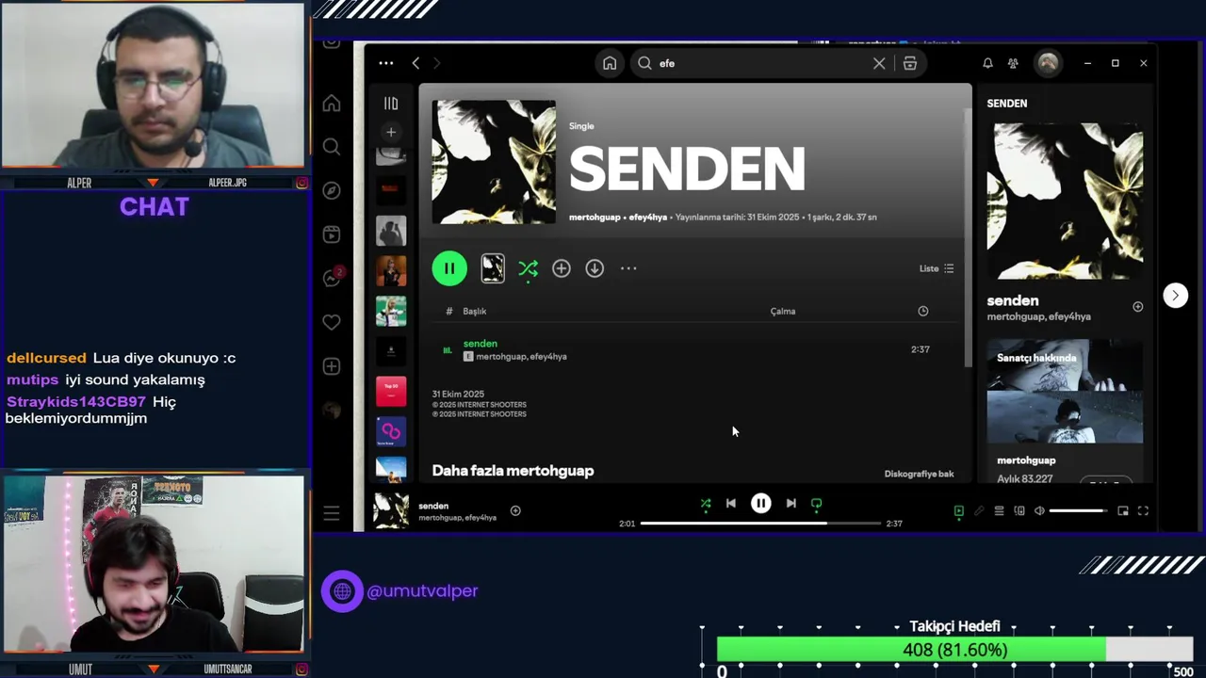The width and height of the screenshot is (1206, 678).
Task: Save SENDEN single to library
Action: [x=562, y=268]
